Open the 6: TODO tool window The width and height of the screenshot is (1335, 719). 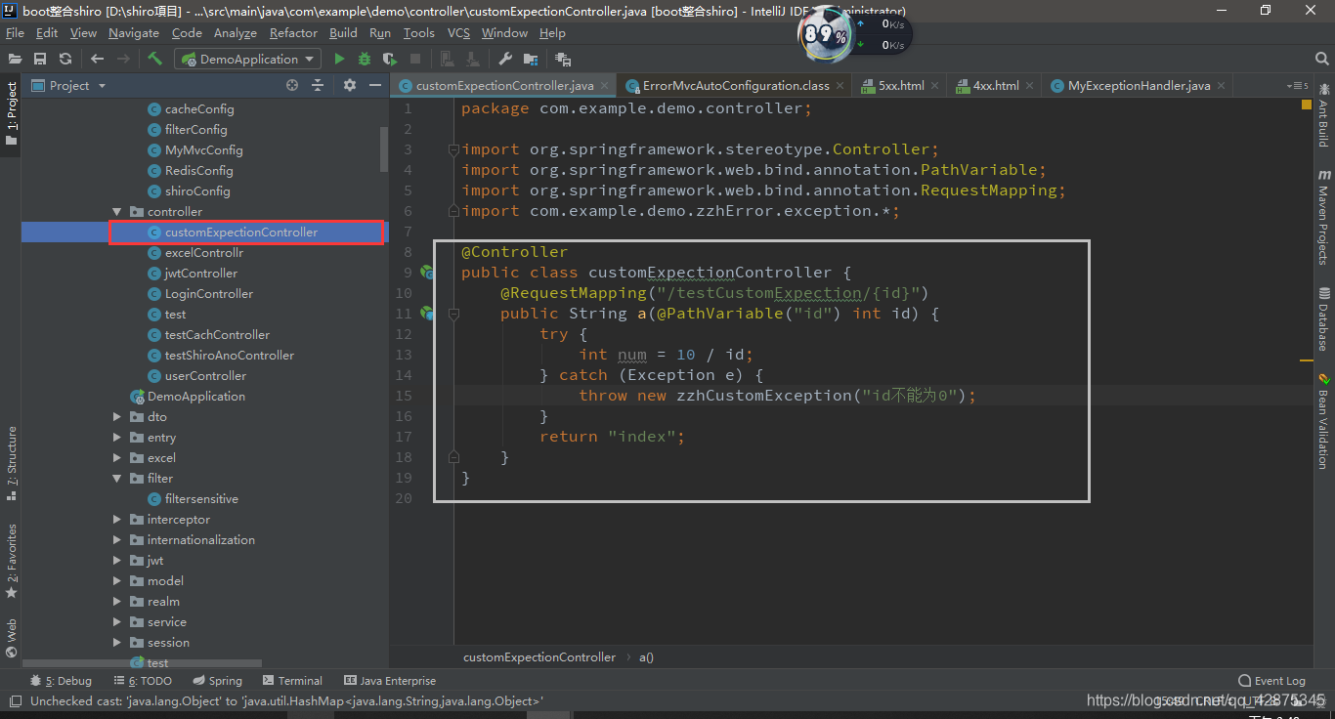[141, 681]
